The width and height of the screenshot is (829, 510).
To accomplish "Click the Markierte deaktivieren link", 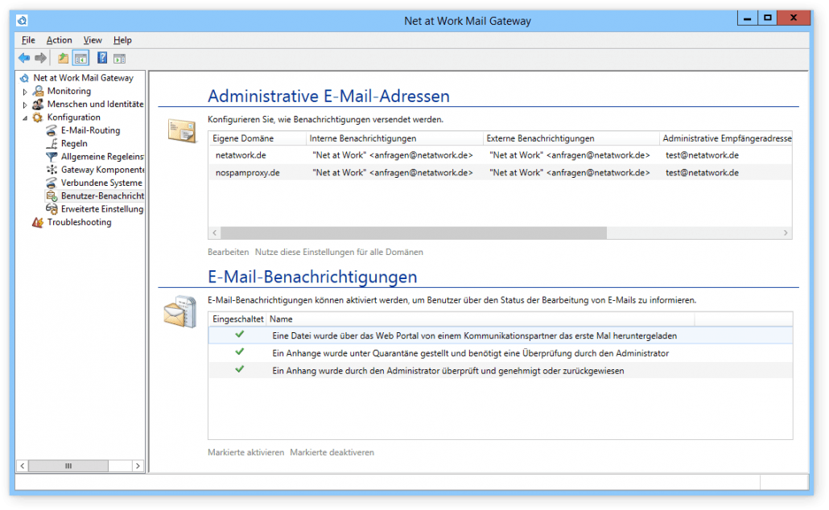I will (x=332, y=452).
